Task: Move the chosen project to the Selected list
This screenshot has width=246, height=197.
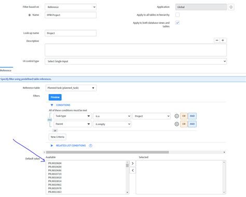Action: click(132, 163)
